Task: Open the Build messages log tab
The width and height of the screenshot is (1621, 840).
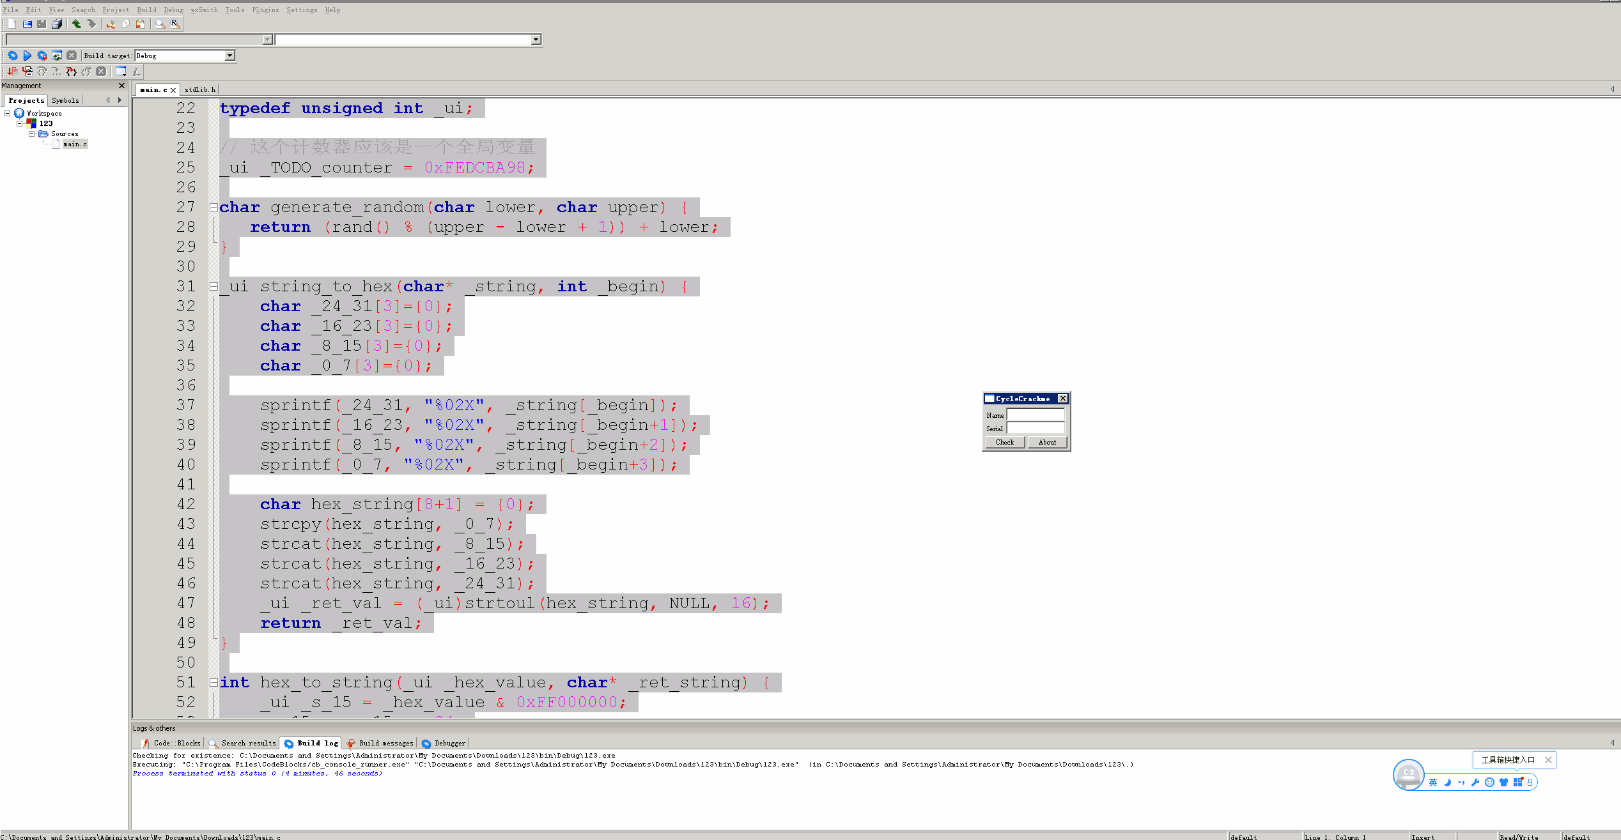Action: 380,743
